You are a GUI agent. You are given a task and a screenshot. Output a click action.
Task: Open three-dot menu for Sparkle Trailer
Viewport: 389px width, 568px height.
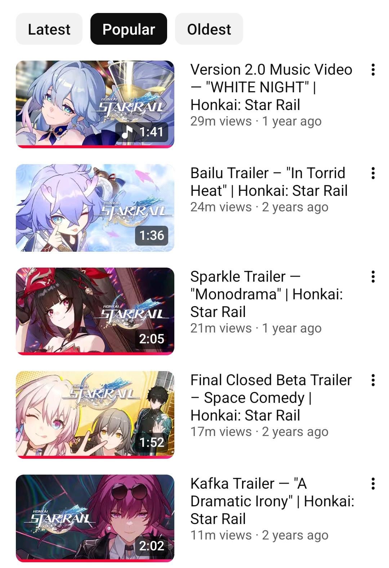click(x=373, y=277)
